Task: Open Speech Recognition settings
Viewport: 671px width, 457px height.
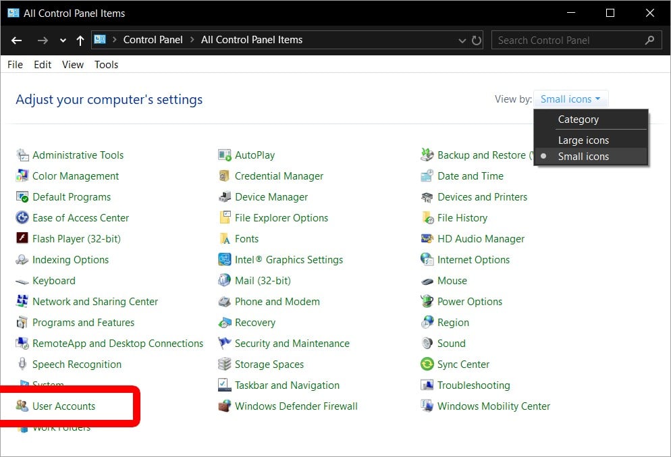Action: pos(77,364)
